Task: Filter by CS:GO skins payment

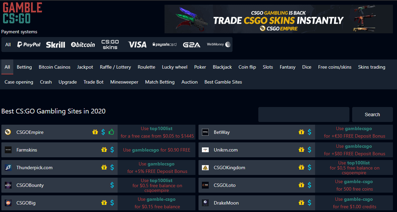Action: (109, 44)
